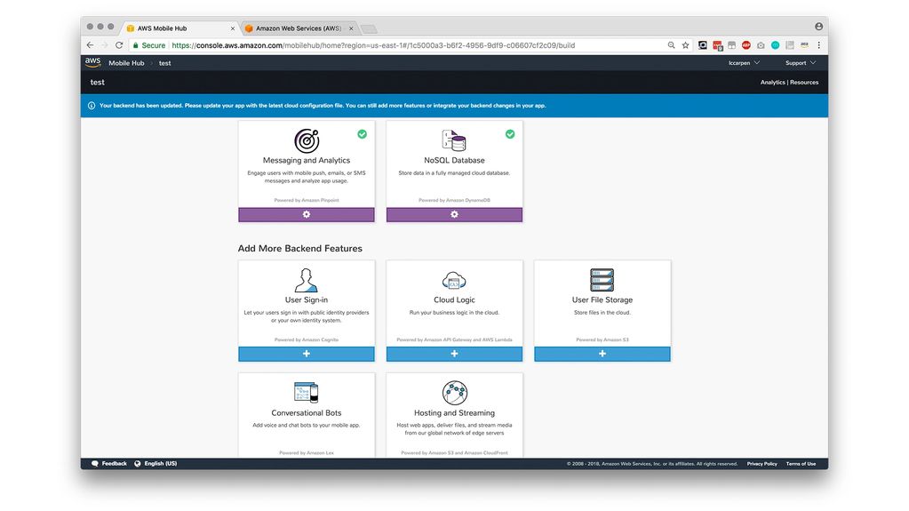The width and height of the screenshot is (909, 511).
Task: Open NoSQL Database settings gear
Action: tap(454, 214)
